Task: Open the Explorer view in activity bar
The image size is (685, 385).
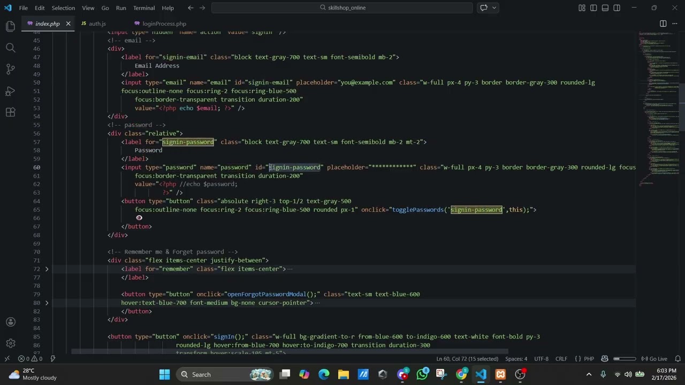Action: pyautogui.click(x=10, y=26)
